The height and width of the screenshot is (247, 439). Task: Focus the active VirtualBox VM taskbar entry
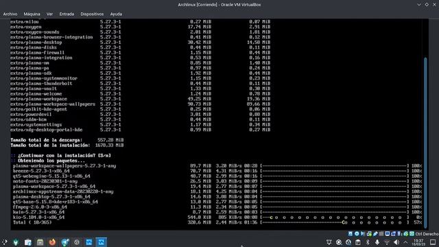coord(101,242)
